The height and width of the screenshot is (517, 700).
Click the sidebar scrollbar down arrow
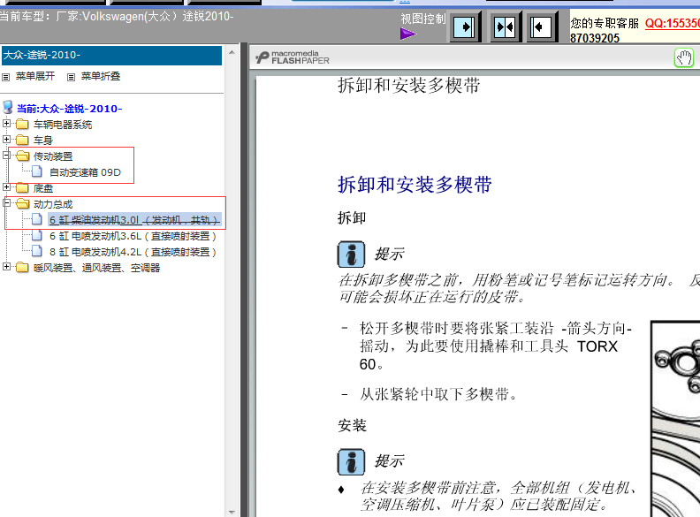(232, 512)
